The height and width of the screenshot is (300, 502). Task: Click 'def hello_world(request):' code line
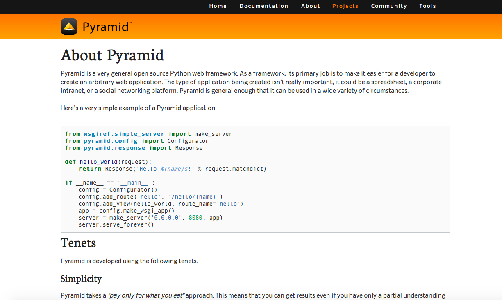pyautogui.click(x=108, y=162)
